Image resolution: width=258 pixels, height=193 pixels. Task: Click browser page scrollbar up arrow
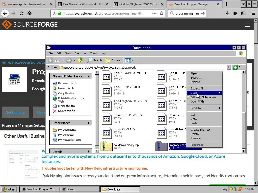tap(255, 21)
